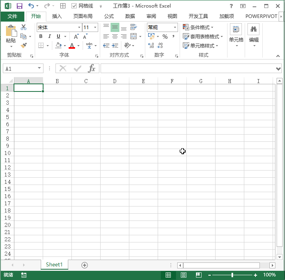Toggle macro recording in status bar

click(x=24, y=275)
